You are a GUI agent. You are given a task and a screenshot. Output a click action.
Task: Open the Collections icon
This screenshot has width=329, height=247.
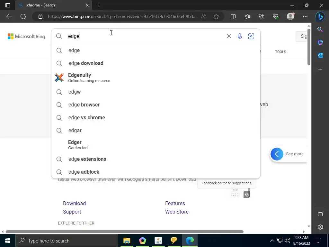pos(262,16)
